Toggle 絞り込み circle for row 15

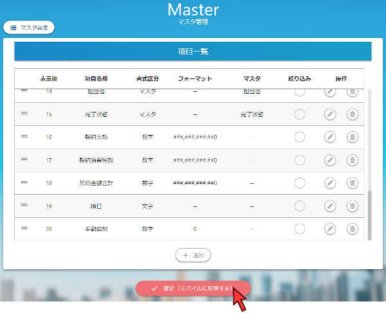coord(299,114)
